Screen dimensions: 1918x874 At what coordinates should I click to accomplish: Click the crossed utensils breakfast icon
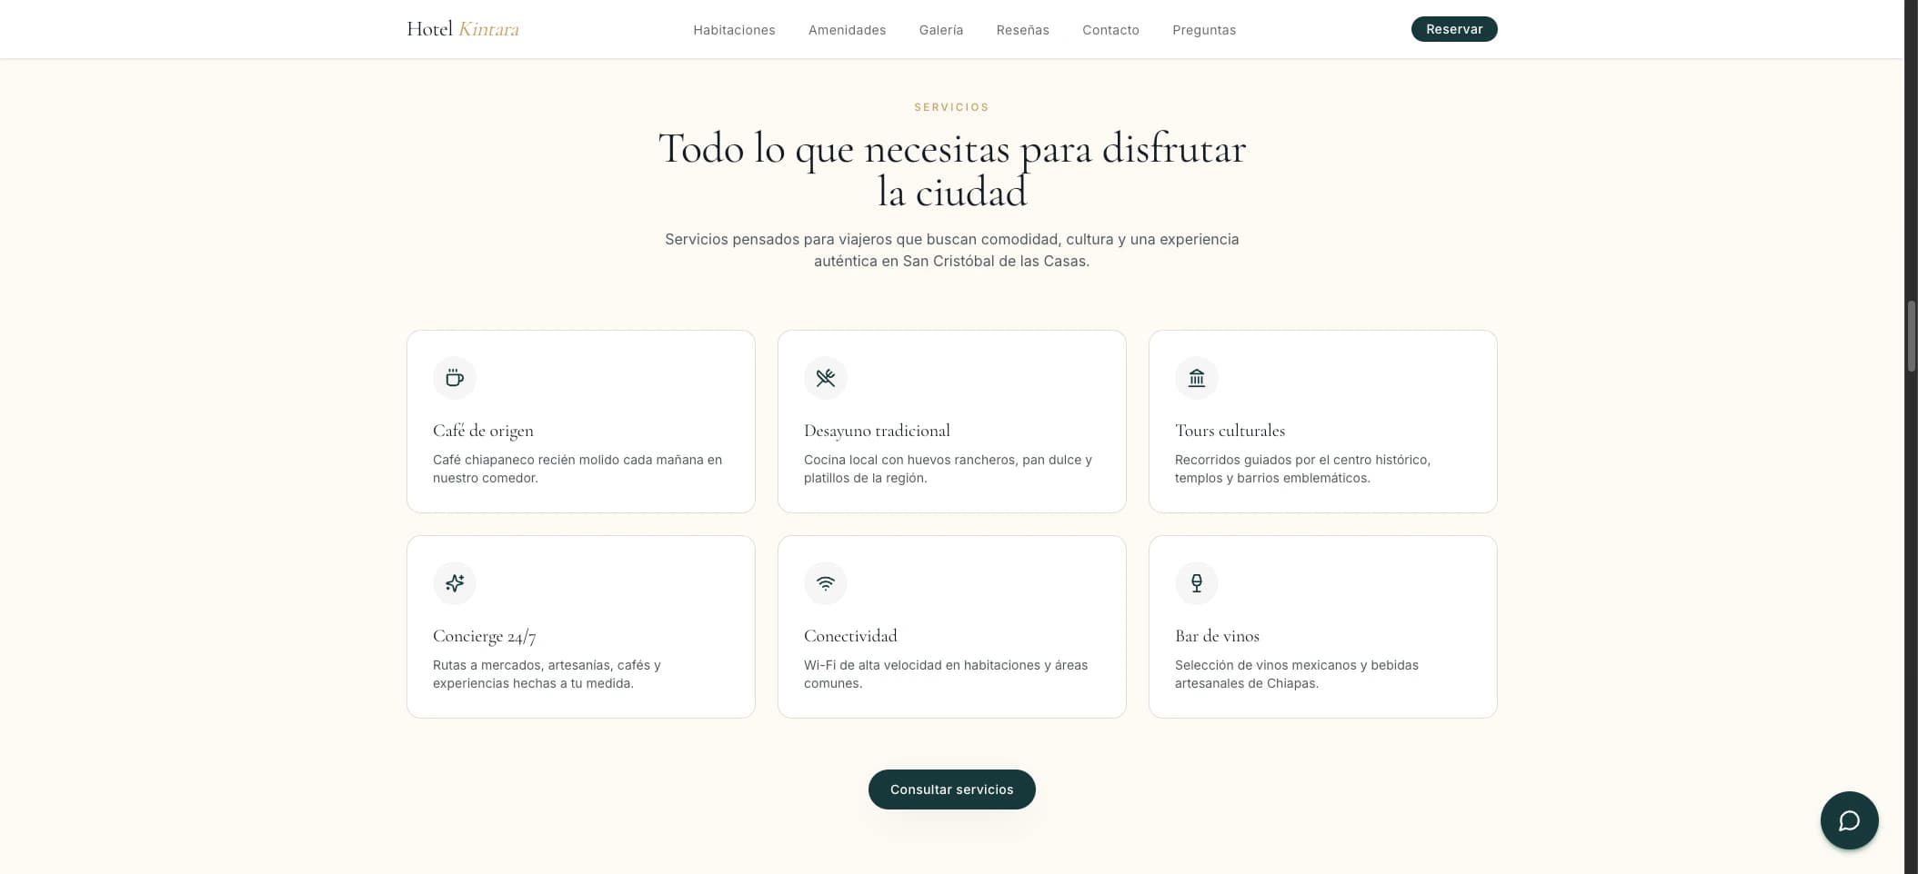(826, 378)
